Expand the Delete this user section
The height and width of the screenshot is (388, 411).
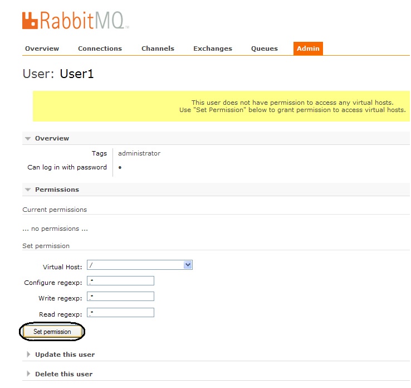[x=63, y=374]
